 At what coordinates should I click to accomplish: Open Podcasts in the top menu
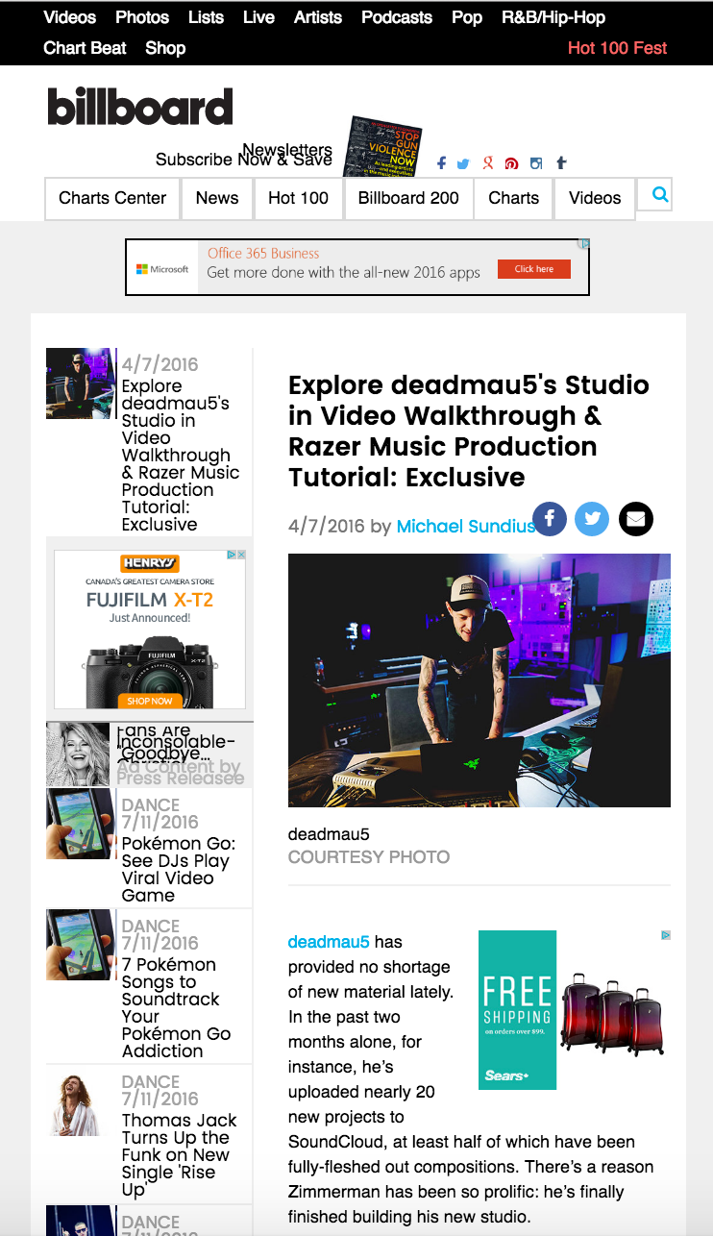pyautogui.click(x=397, y=17)
